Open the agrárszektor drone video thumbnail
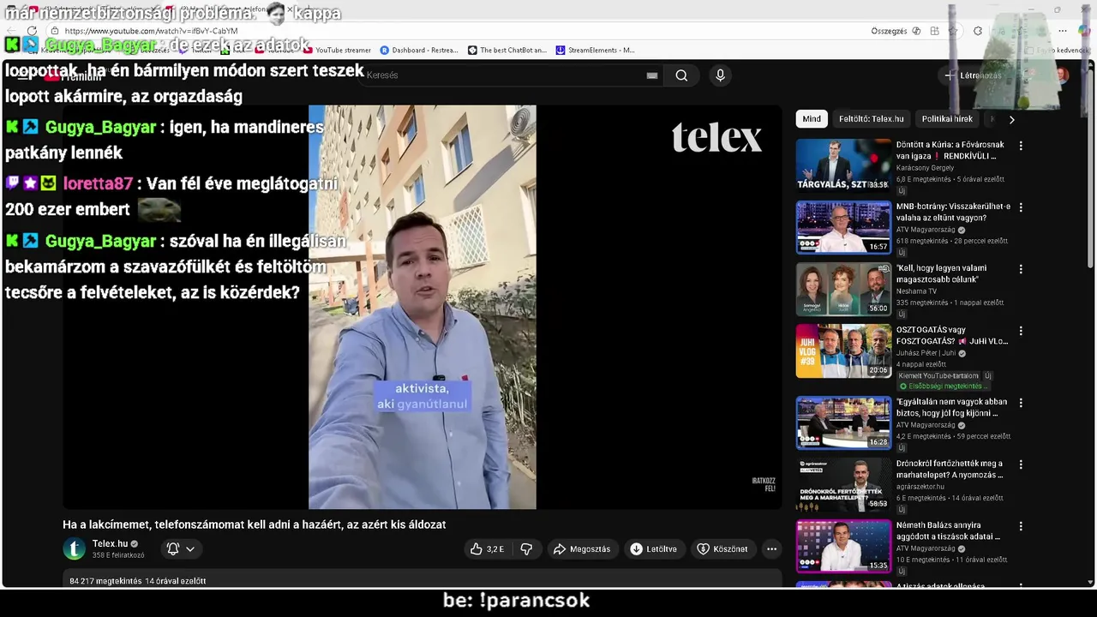The width and height of the screenshot is (1097, 617). (843, 484)
